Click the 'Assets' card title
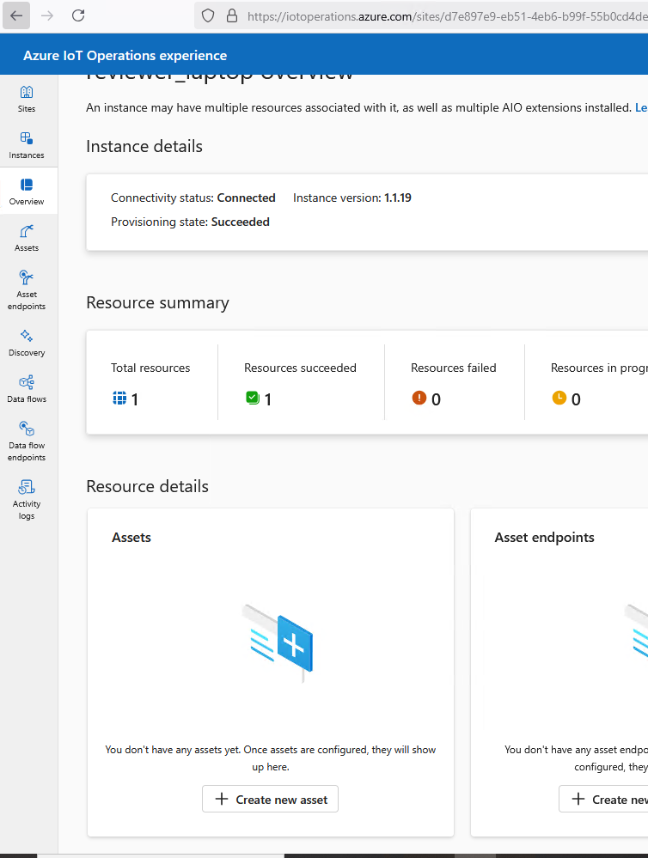 tap(131, 538)
